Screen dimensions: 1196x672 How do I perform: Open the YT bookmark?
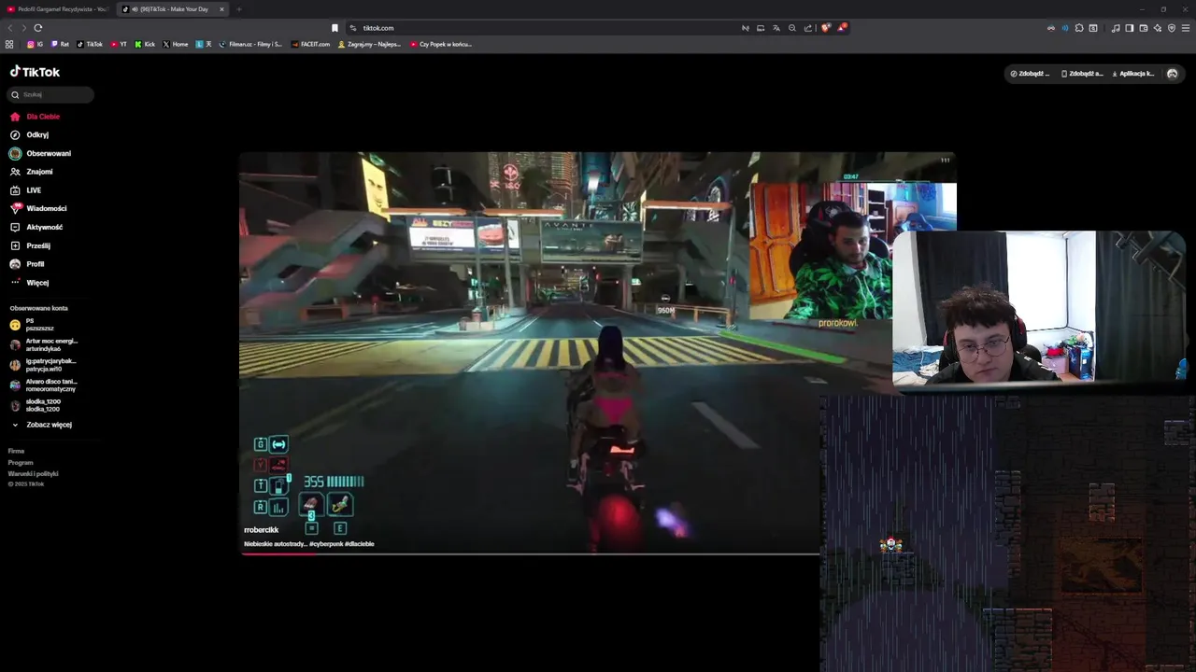[x=119, y=44]
